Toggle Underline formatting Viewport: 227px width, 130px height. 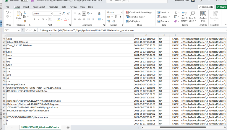[x=43, y=19]
